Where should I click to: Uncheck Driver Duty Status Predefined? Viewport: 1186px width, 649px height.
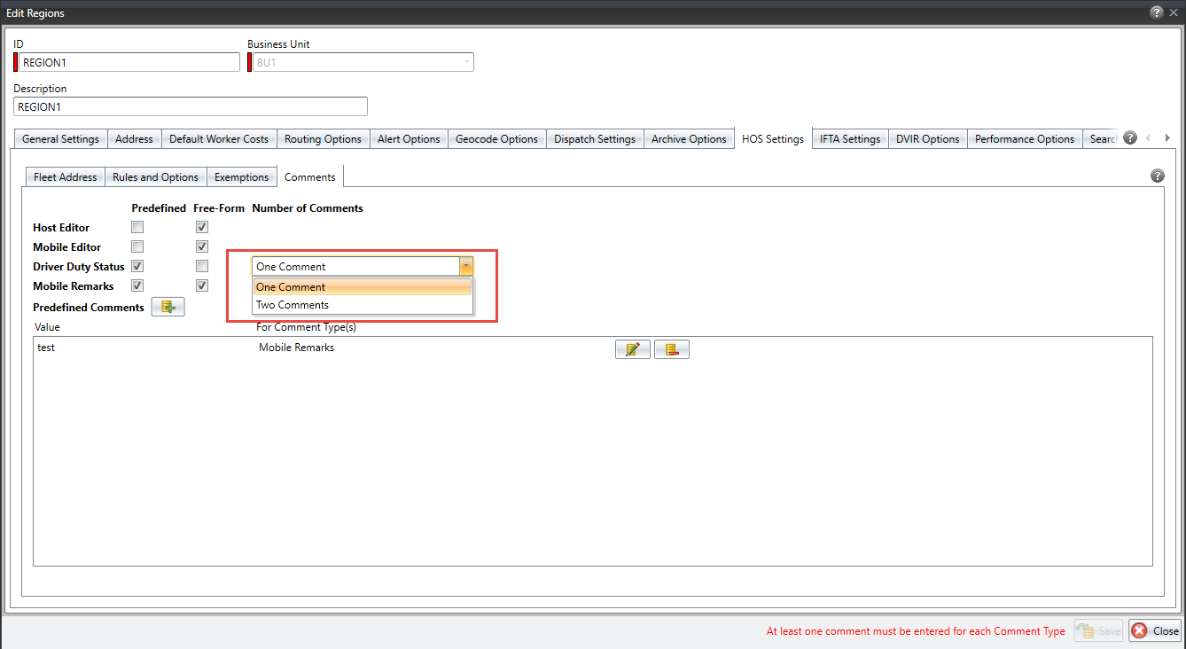[x=137, y=265]
